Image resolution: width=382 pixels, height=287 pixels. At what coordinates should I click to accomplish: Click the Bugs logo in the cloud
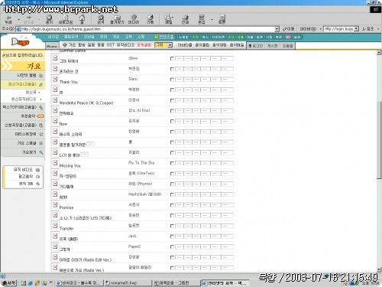click(21, 41)
